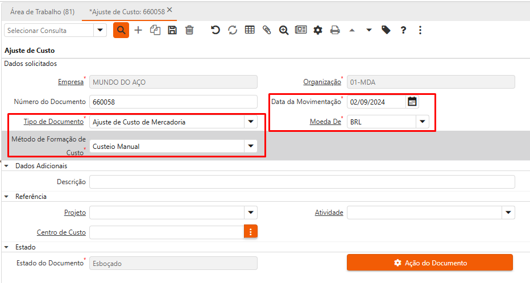This screenshot has height=283, width=530.
Task: Collapse the Dados Adicionais section
Action: click(x=7, y=166)
